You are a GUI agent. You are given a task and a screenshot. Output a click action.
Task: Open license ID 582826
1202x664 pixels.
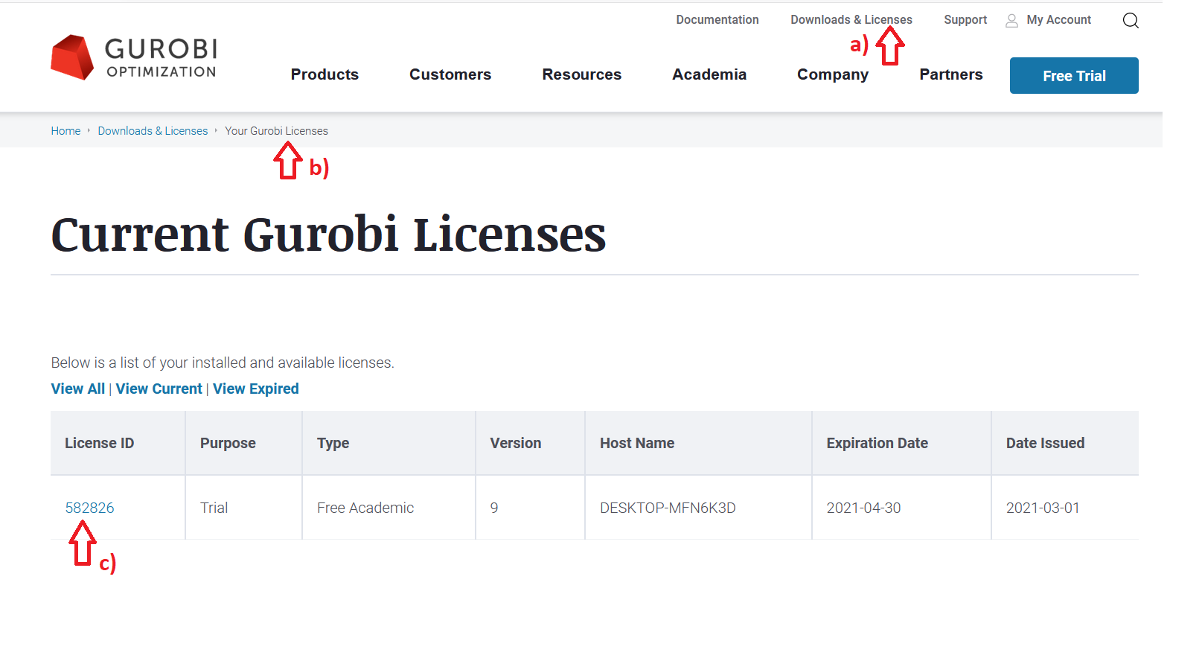[90, 508]
